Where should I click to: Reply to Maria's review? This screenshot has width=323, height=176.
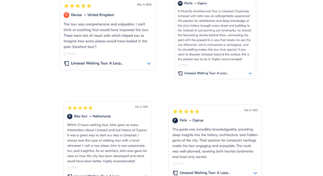183,65
